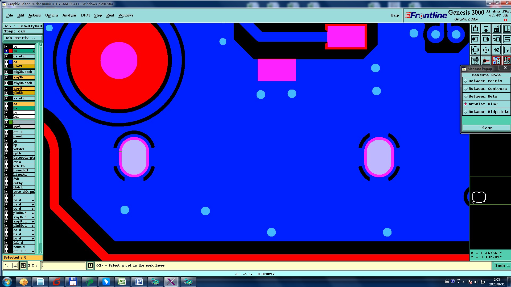Select the Between Points measure mode
Viewport: 511px width, 287px height.
485,81
